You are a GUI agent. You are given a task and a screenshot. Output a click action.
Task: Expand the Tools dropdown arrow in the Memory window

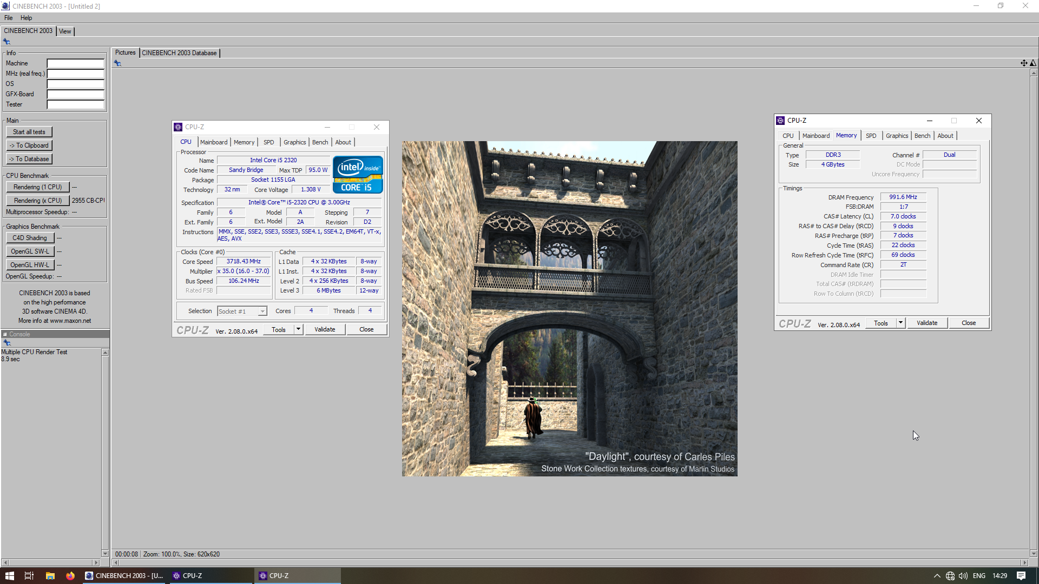coord(900,323)
